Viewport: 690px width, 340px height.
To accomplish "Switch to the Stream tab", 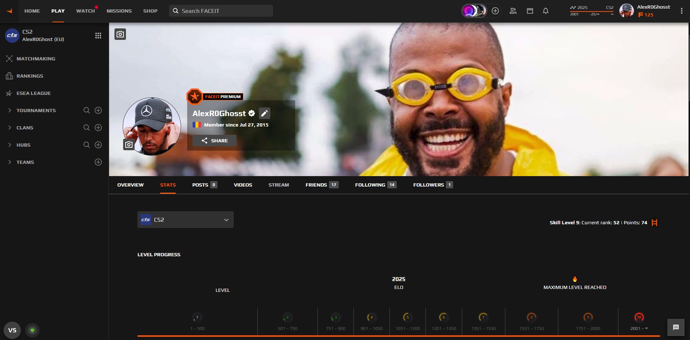I will pyautogui.click(x=279, y=185).
